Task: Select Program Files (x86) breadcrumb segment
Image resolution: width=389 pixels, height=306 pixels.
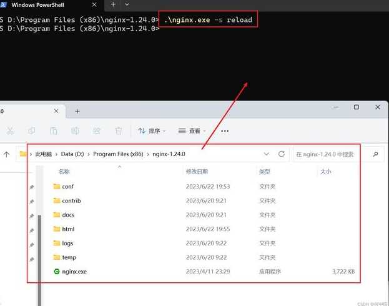Action: click(118, 154)
